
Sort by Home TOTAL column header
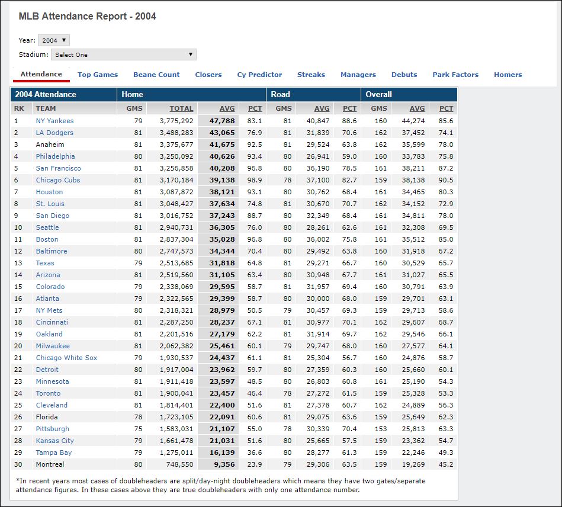(181, 108)
